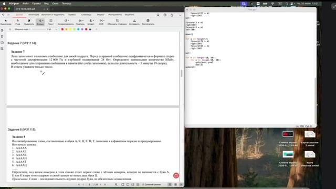
Task: Open the Apple menu
Action: click(x=4, y=4)
